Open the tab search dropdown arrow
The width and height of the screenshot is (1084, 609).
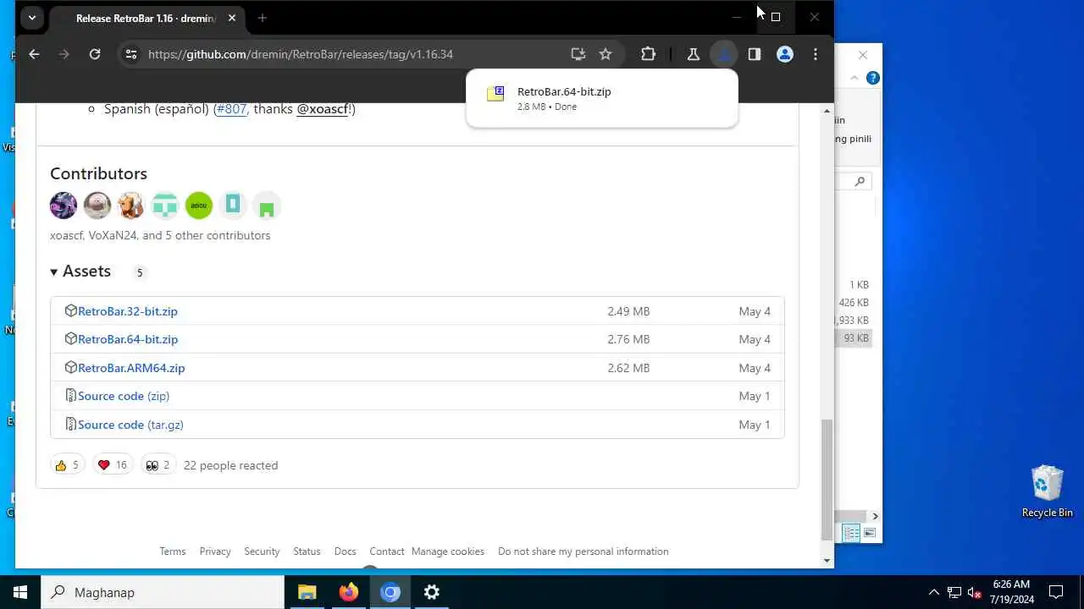pos(32,18)
